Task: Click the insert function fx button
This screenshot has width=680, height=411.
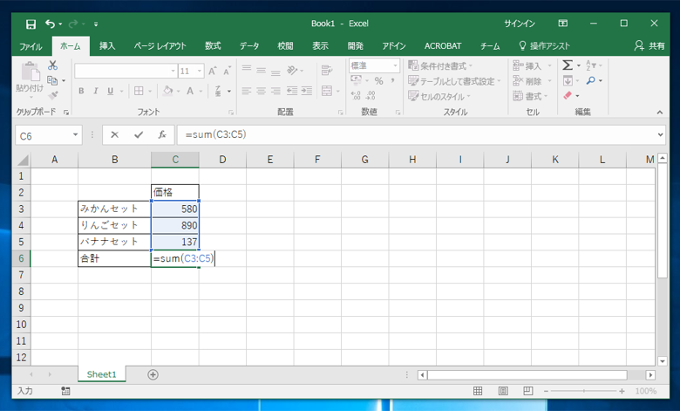Action: (x=162, y=135)
